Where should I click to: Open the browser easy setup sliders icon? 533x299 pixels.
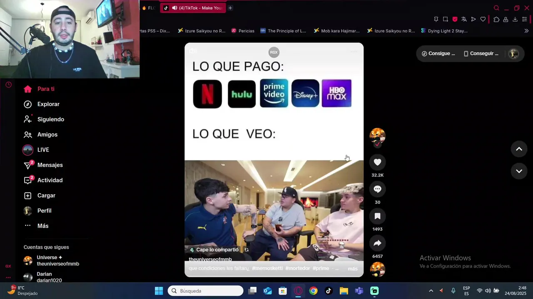(525, 19)
